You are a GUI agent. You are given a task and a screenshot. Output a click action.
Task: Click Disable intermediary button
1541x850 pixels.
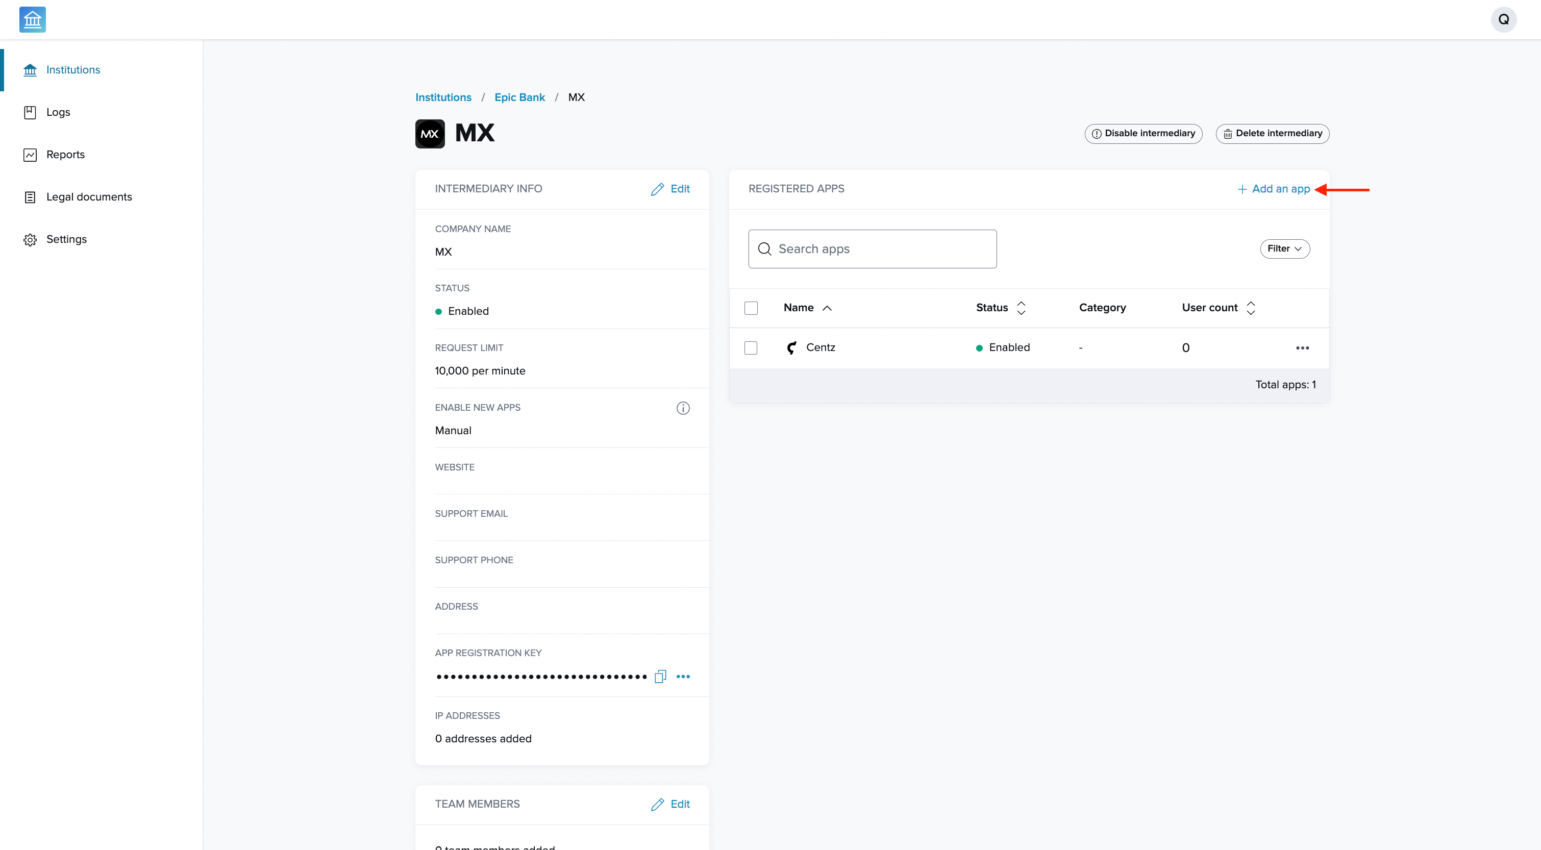click(1143, 134)
